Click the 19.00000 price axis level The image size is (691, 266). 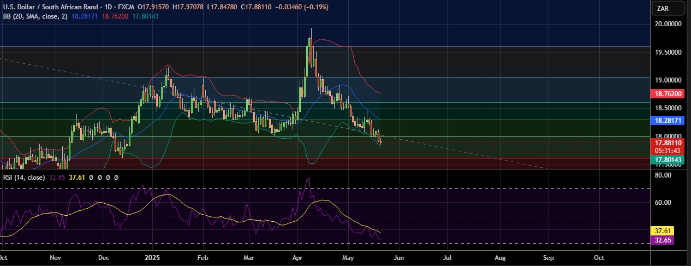point(669,80)
